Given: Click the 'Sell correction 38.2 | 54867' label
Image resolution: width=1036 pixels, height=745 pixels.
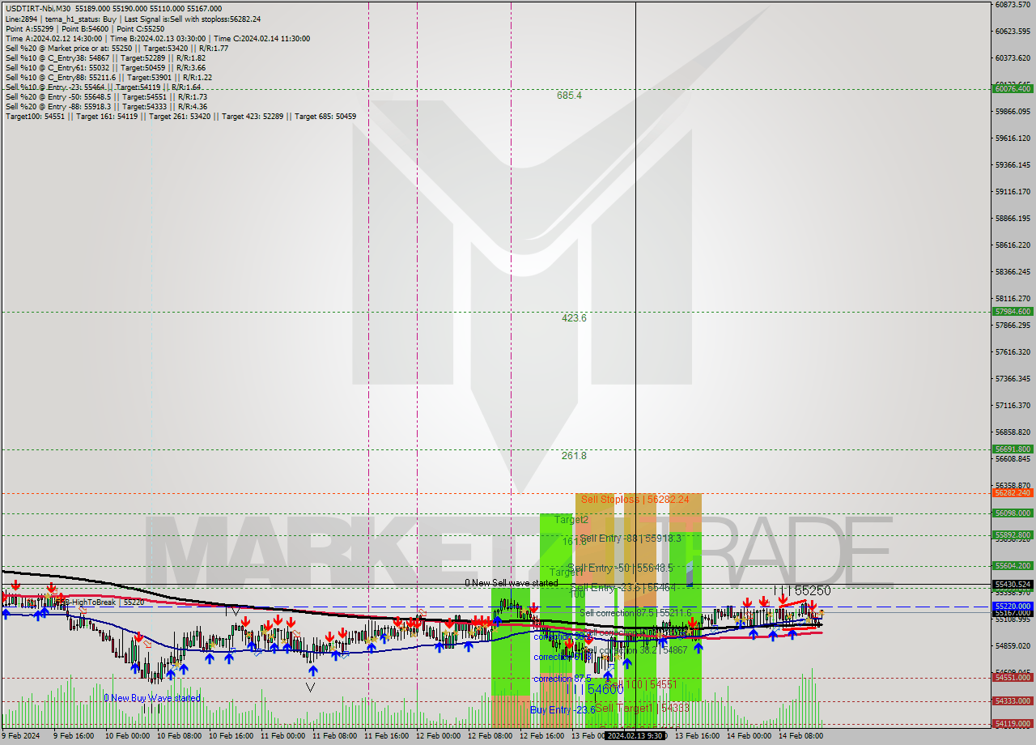Looking at the screenshot, I should pos(635,650).
